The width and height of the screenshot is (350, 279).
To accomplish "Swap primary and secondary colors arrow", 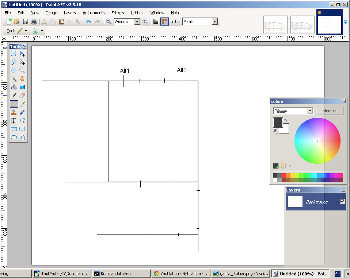I will coord(286,120).
